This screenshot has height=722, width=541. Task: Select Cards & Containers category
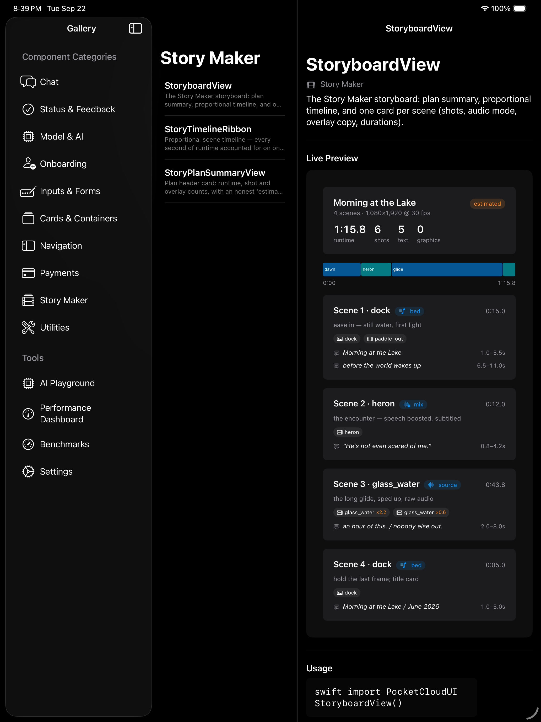pos(78,218)
